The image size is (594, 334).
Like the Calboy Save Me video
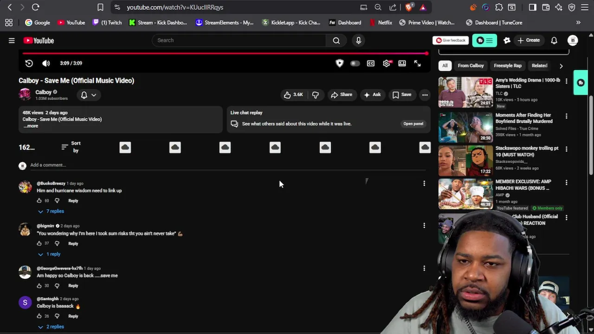pyautogui.click(x=293, y=95)
